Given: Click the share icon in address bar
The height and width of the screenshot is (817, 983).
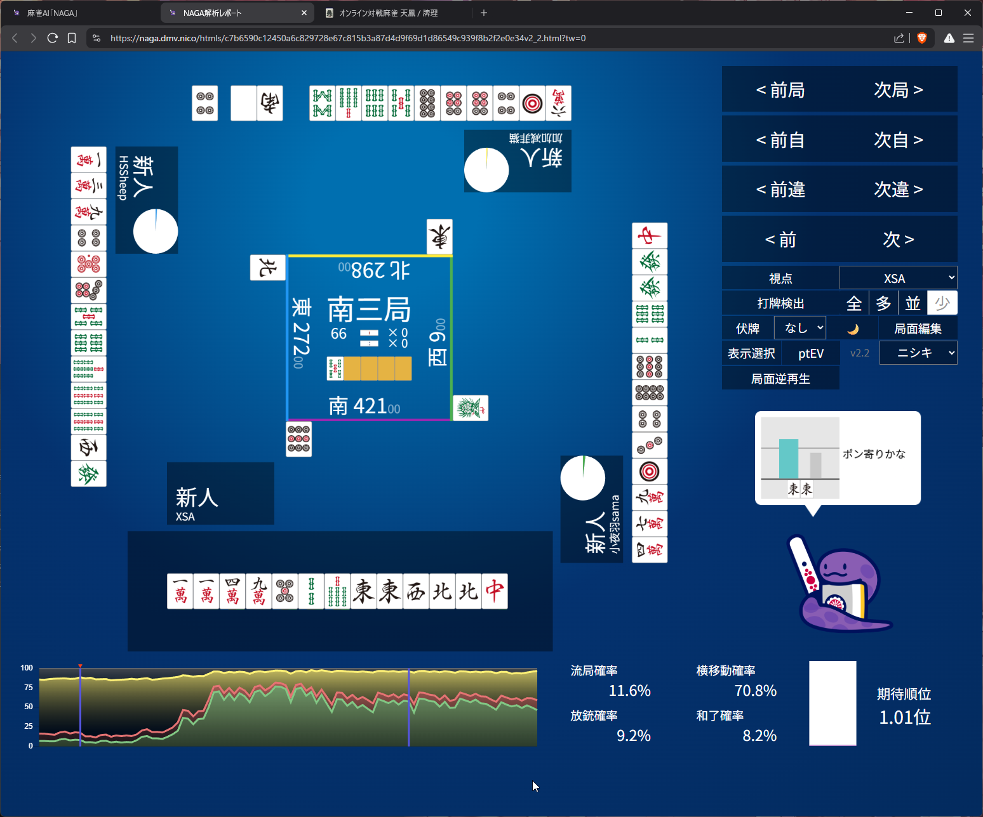Looking at the screenshot, I should click(899, 38).
